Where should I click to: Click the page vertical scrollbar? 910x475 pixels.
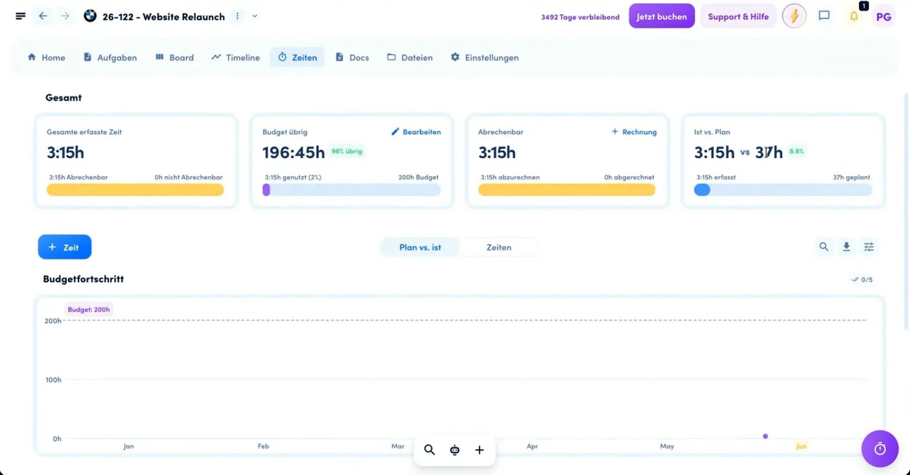pos(906,211)
